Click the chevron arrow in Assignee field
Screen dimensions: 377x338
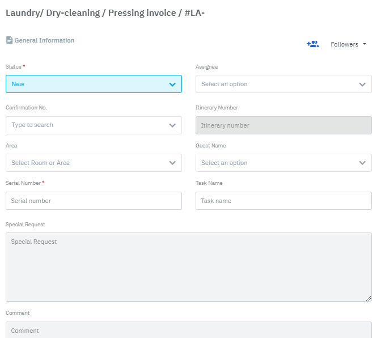tap(362, 84)
